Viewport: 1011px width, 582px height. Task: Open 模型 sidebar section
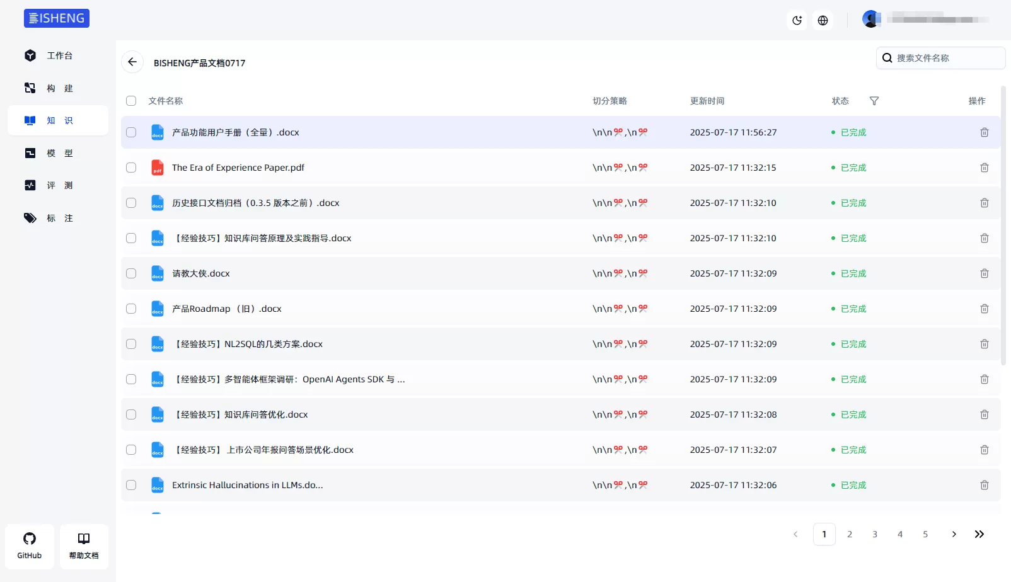58,153
